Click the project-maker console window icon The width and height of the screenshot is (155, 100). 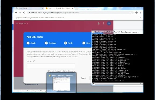coord(93,32)
